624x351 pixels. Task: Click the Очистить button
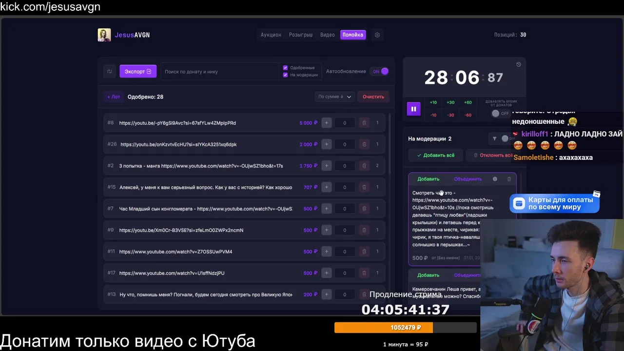pos(373,97)
